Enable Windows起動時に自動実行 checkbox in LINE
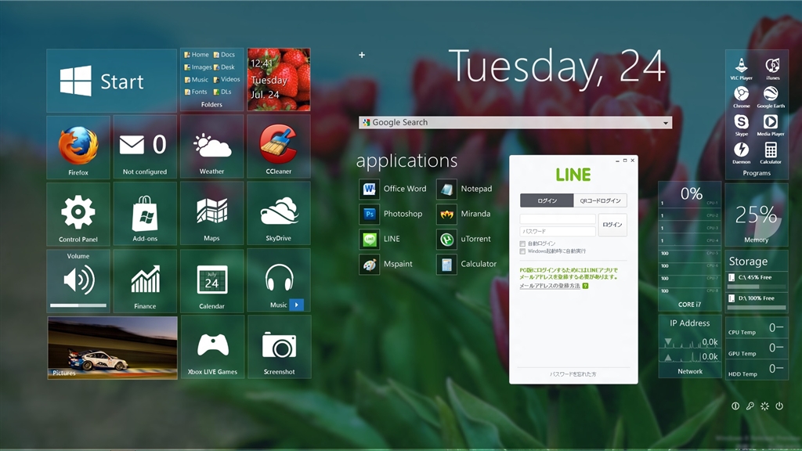The width and height of the screenshot is (802, 451). click(522, 251)
